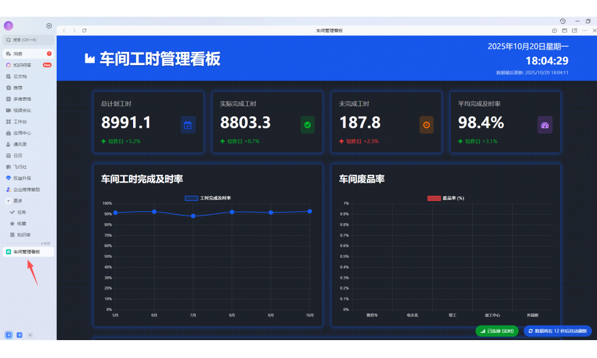This screenshot has width=597, height=358.
Task: Open 多维表格 from the sidebar
Action: (21, 98)
